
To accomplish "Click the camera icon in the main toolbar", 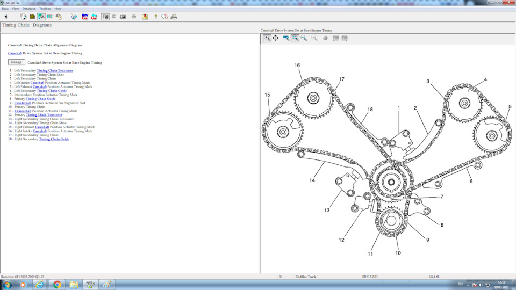I will point(123,17).
